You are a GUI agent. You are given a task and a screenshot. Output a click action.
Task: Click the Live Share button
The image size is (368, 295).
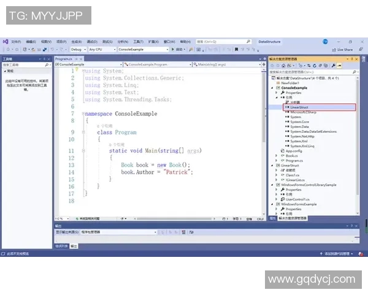[x=342, y=50]
